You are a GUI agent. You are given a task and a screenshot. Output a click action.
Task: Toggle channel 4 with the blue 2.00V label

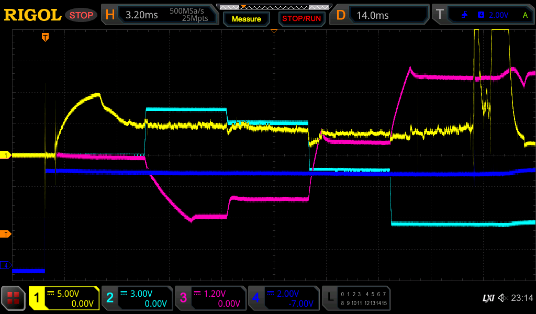pos(284,298)
